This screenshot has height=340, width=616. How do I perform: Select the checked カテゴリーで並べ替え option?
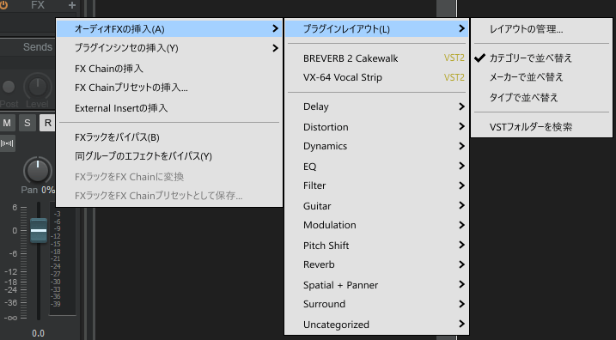541,58
